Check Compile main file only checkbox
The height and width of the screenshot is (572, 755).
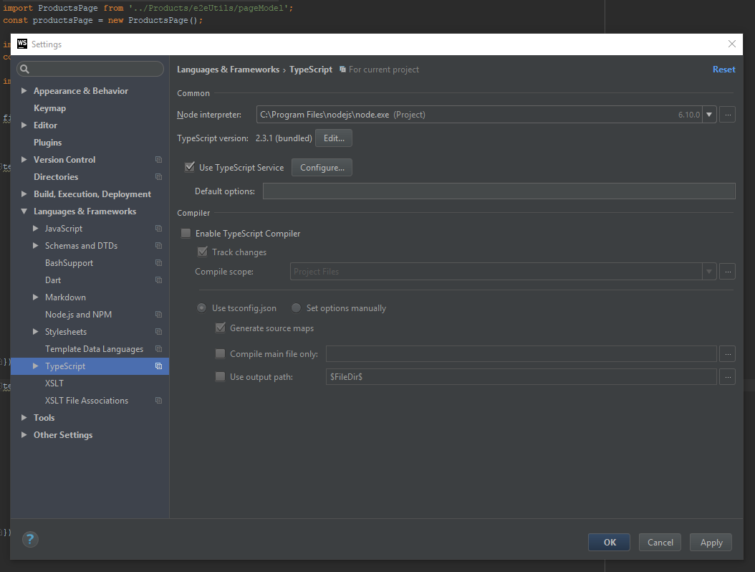220,353
